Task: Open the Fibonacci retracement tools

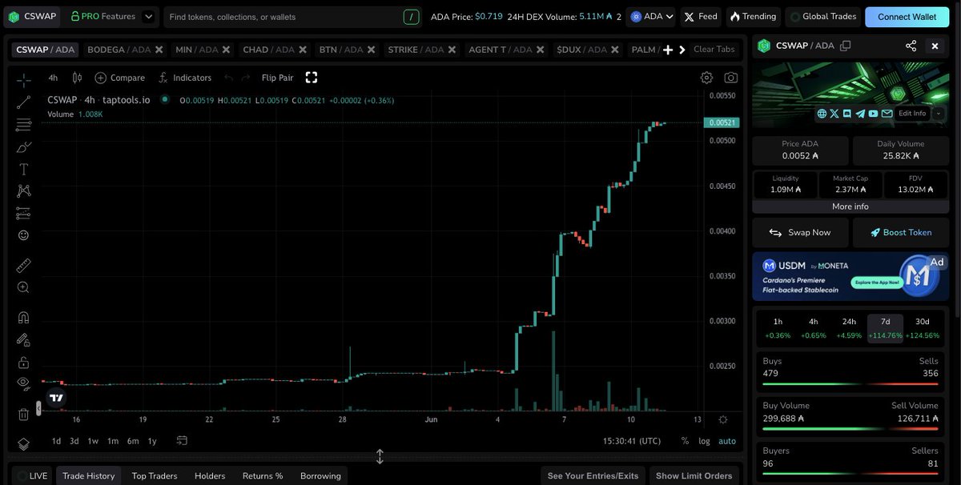Action: click(x=23, y=125)
